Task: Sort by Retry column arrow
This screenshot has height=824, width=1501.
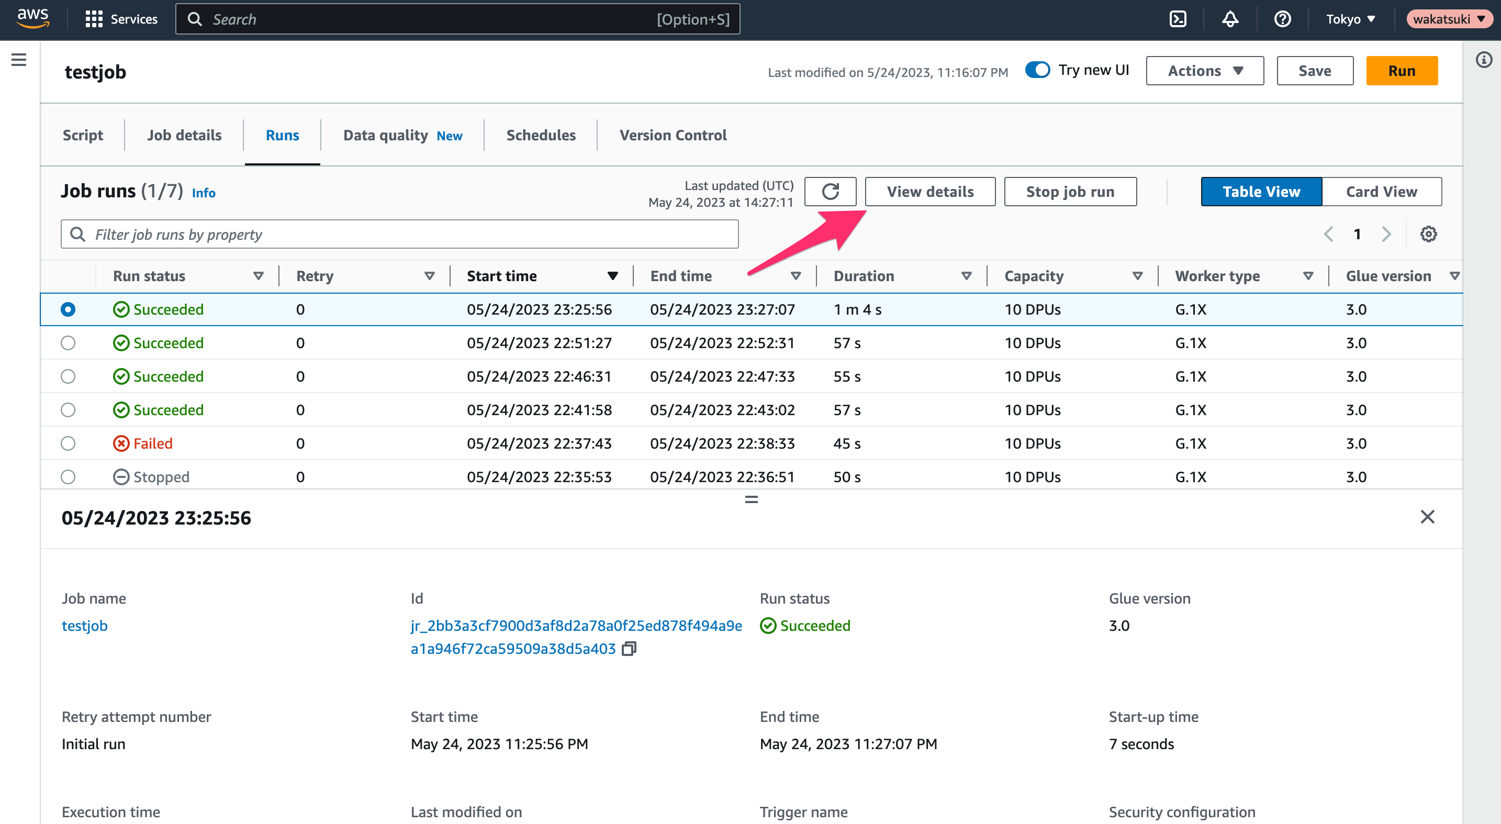Action: pos(430,276)
